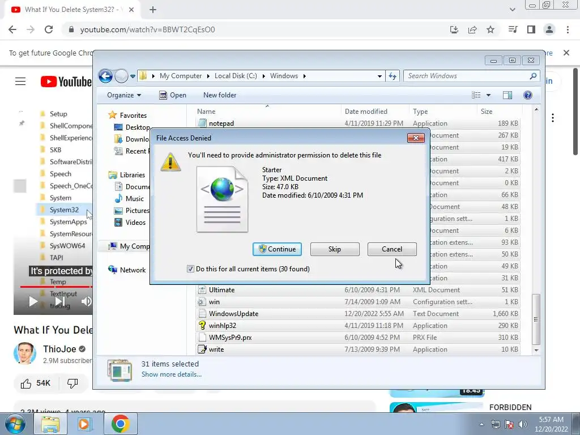
Task: Reload the YouTube page in Chrome
Action: [x=49, y=29]
